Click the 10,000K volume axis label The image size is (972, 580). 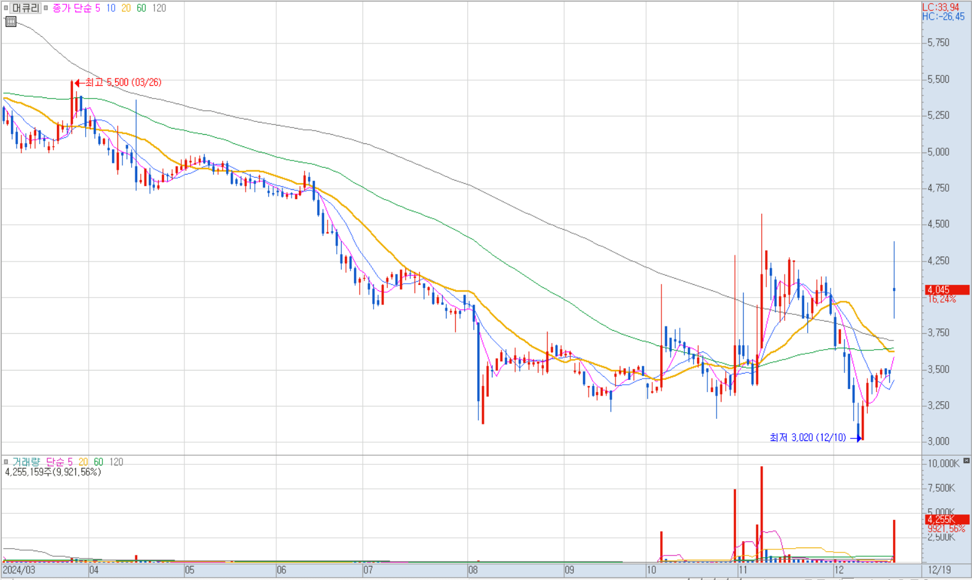(x=943, y=464)
